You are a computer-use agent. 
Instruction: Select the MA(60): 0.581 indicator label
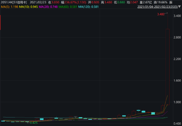68,7
